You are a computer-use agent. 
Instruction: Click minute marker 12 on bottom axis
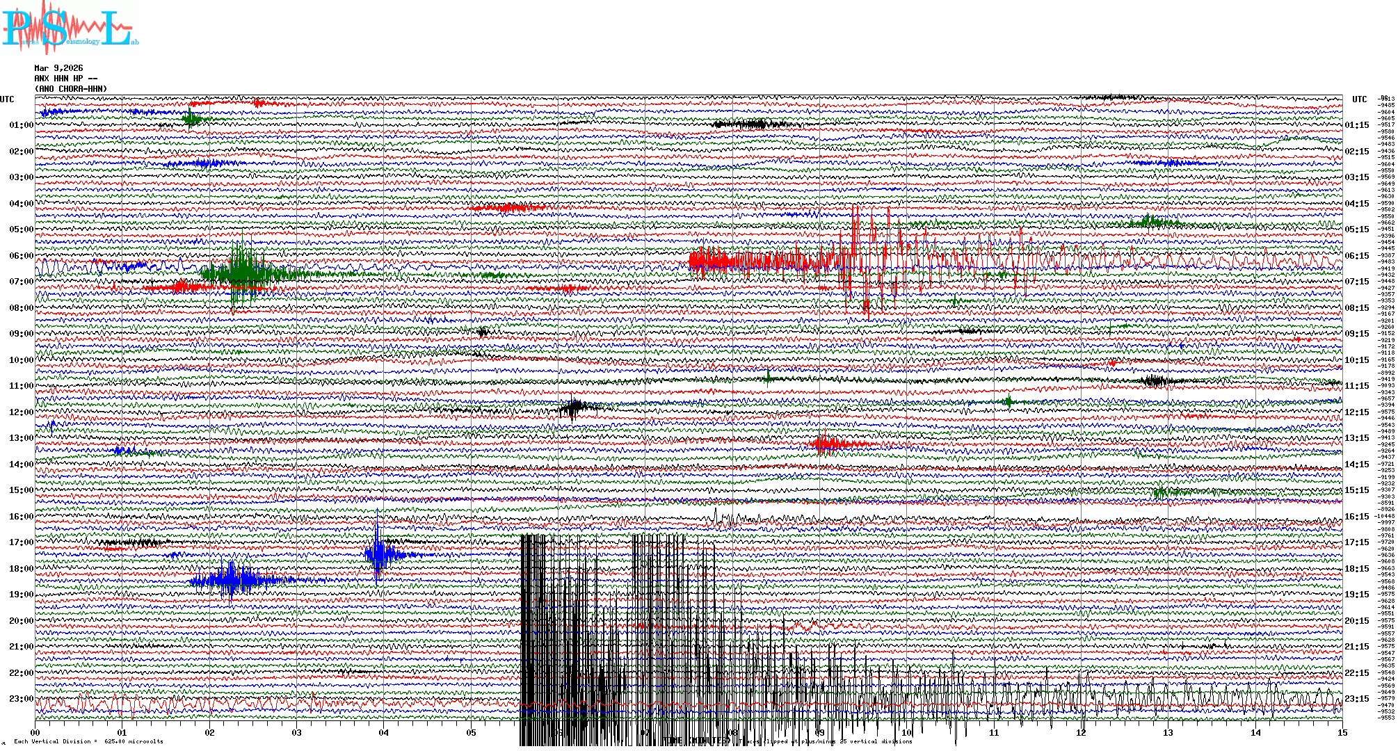tap(1081, 732)
